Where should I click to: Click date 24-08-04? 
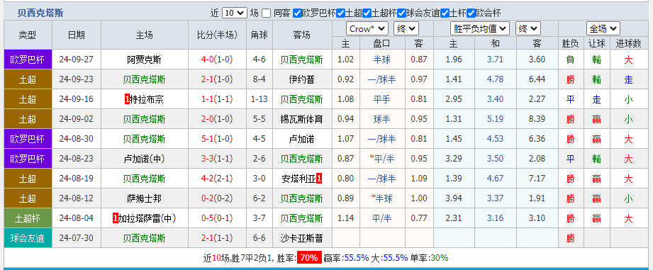pos(76,218)
